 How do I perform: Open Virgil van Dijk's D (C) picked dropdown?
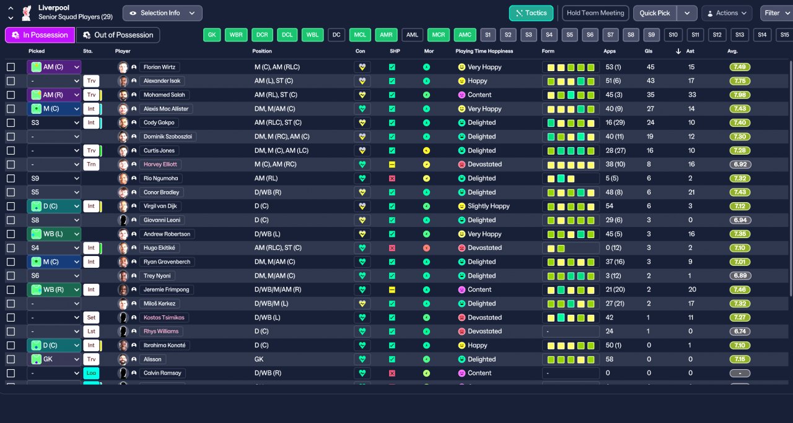(x=54, y=206)
